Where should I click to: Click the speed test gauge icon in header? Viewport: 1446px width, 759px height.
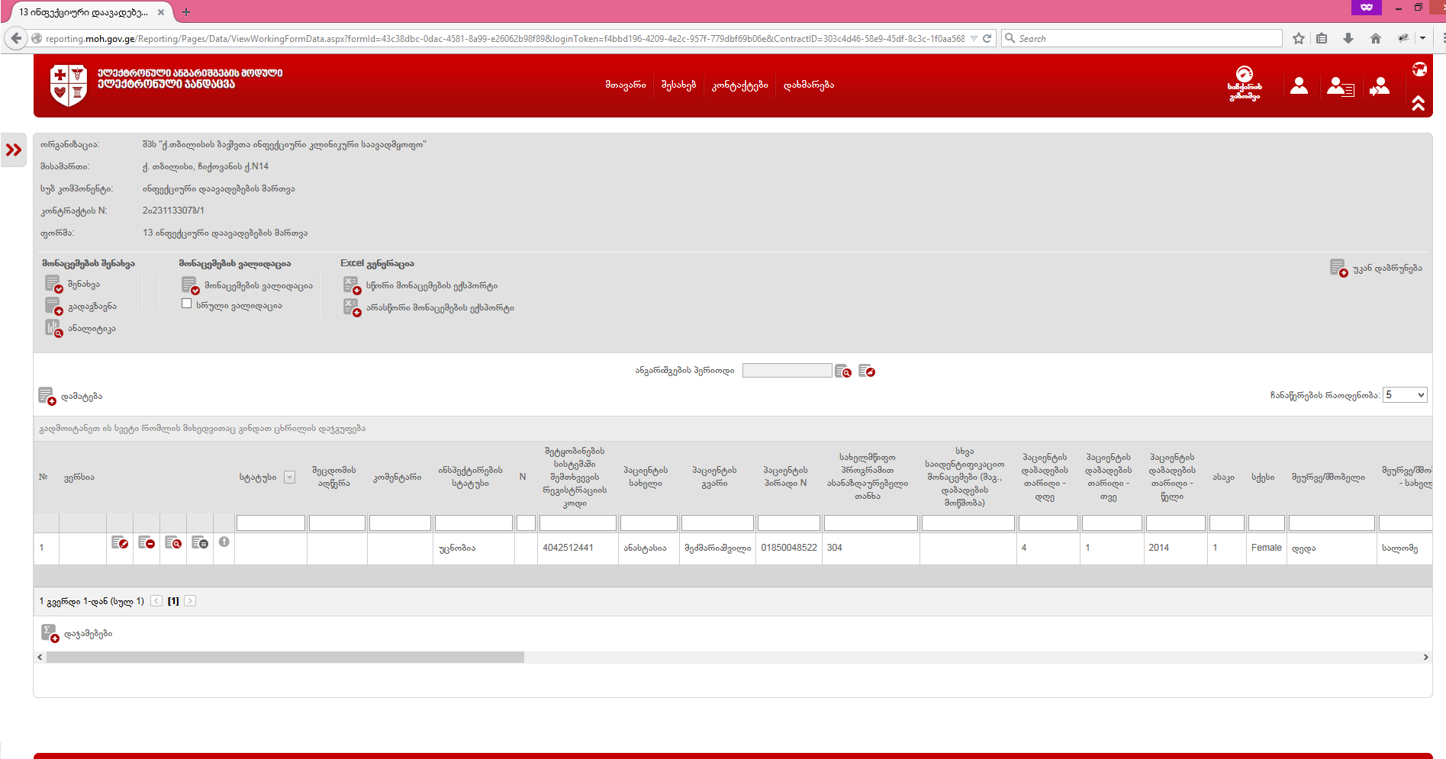[x=1244, y=75]
